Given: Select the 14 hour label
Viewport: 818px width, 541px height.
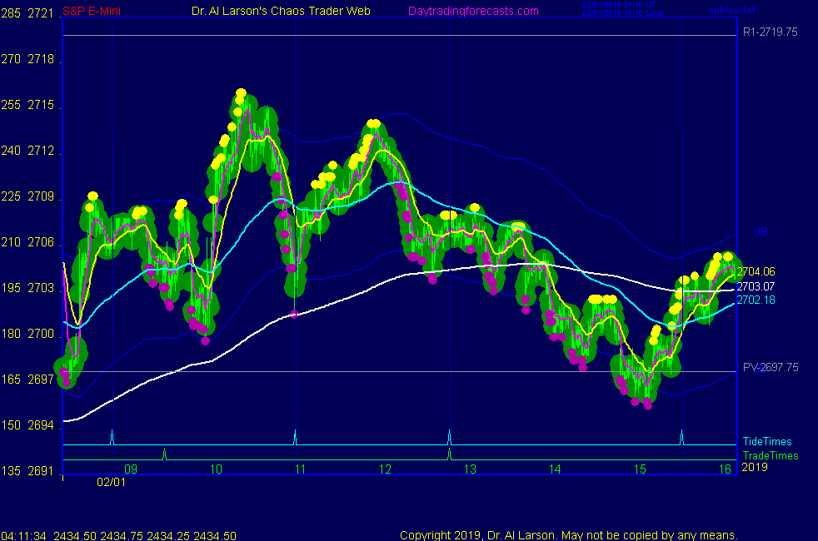Looking at the screenshot, I should tap(555, 469).
